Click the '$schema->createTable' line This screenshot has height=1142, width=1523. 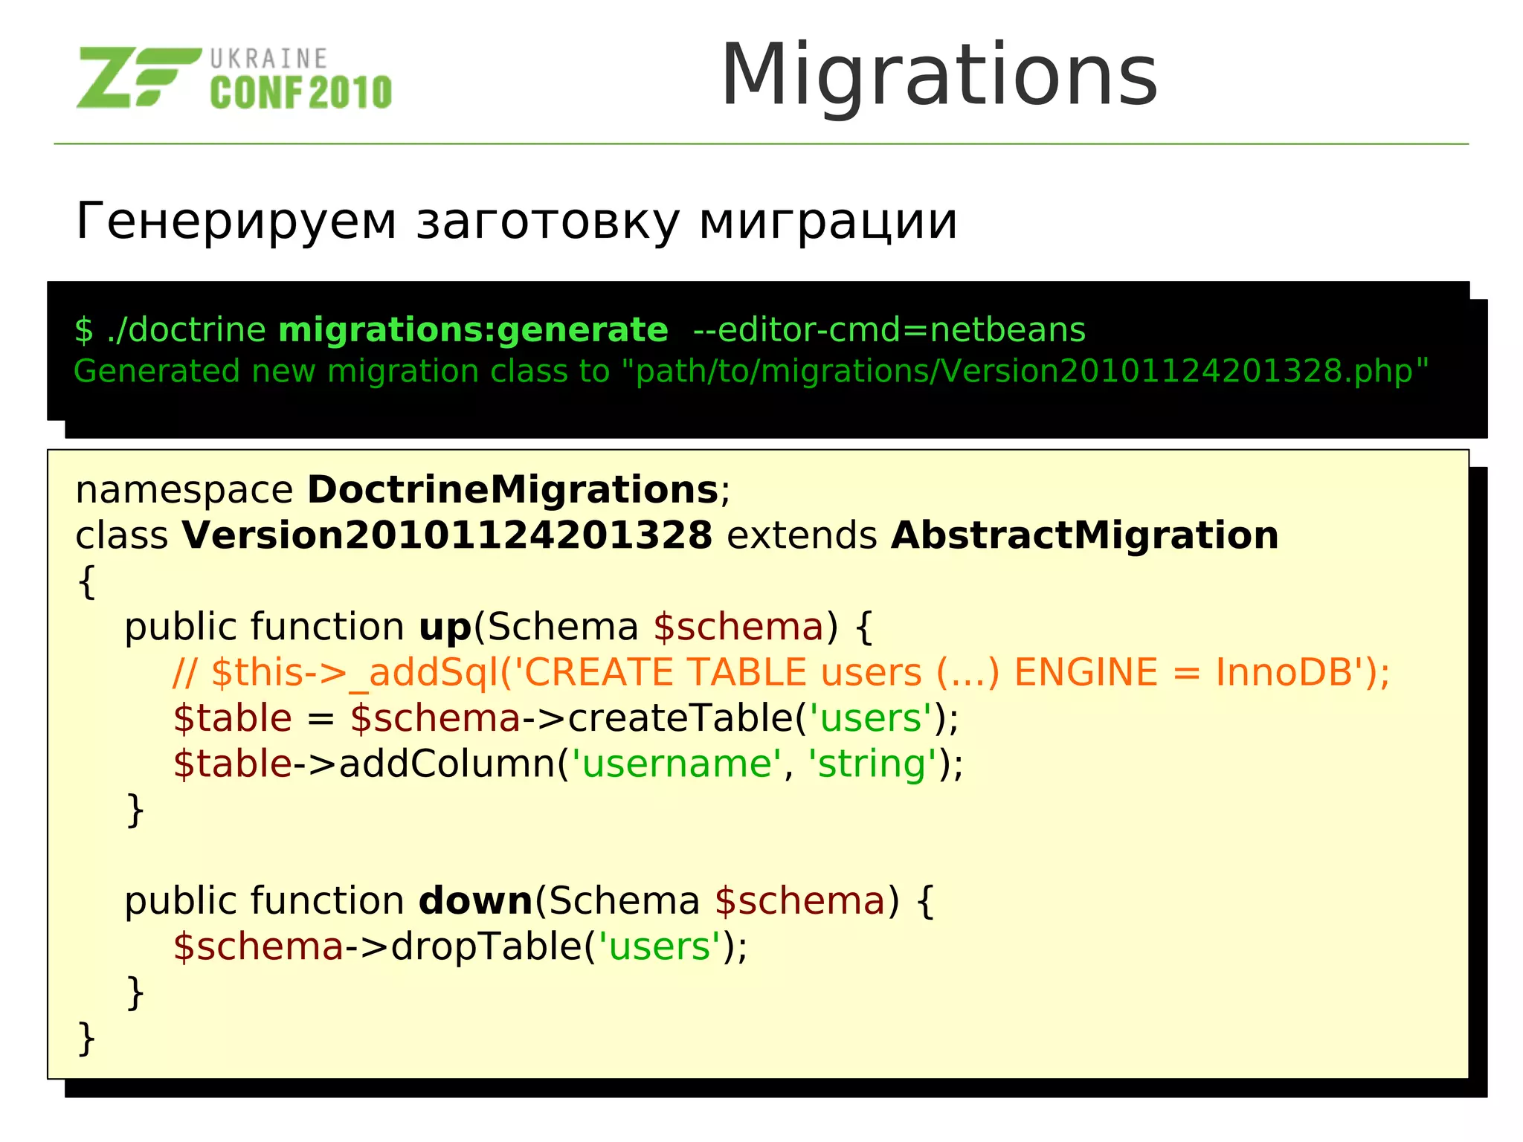pos(566,718)
